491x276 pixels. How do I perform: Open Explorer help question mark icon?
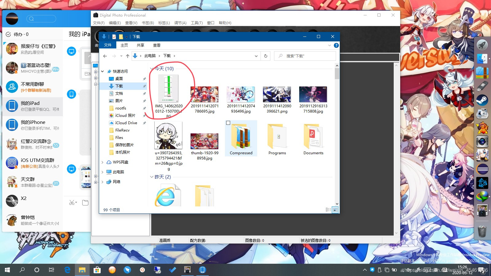[x=336, y=45]
